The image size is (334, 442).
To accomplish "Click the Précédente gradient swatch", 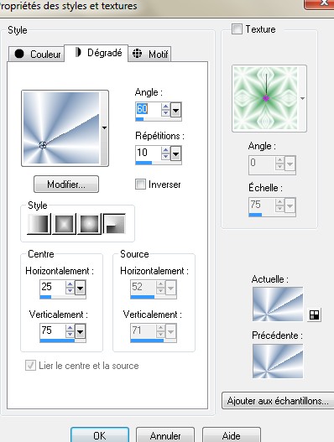I will pos(278,361).
